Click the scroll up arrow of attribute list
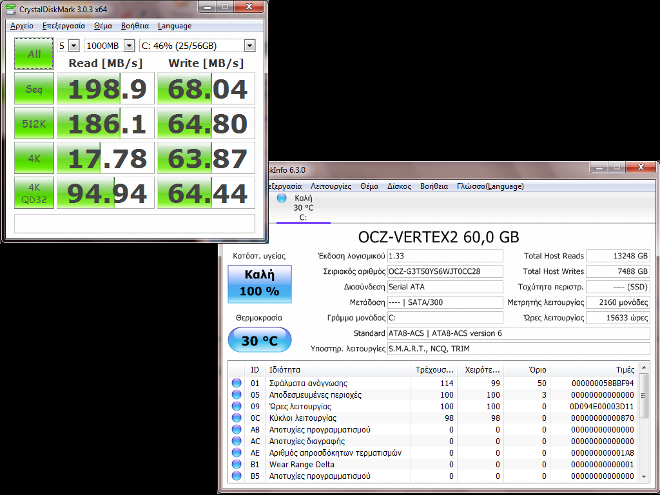 pyautogui.click(x=644, y=368)
